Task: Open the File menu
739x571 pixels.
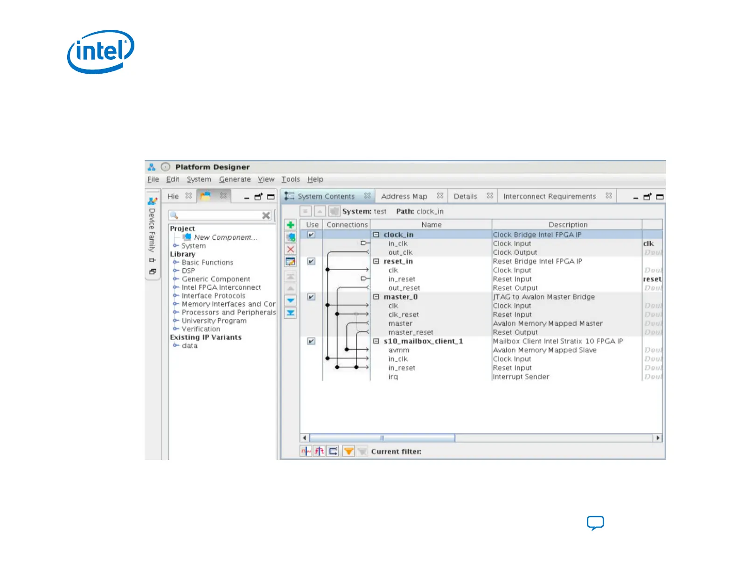Action: click(153, 179)
